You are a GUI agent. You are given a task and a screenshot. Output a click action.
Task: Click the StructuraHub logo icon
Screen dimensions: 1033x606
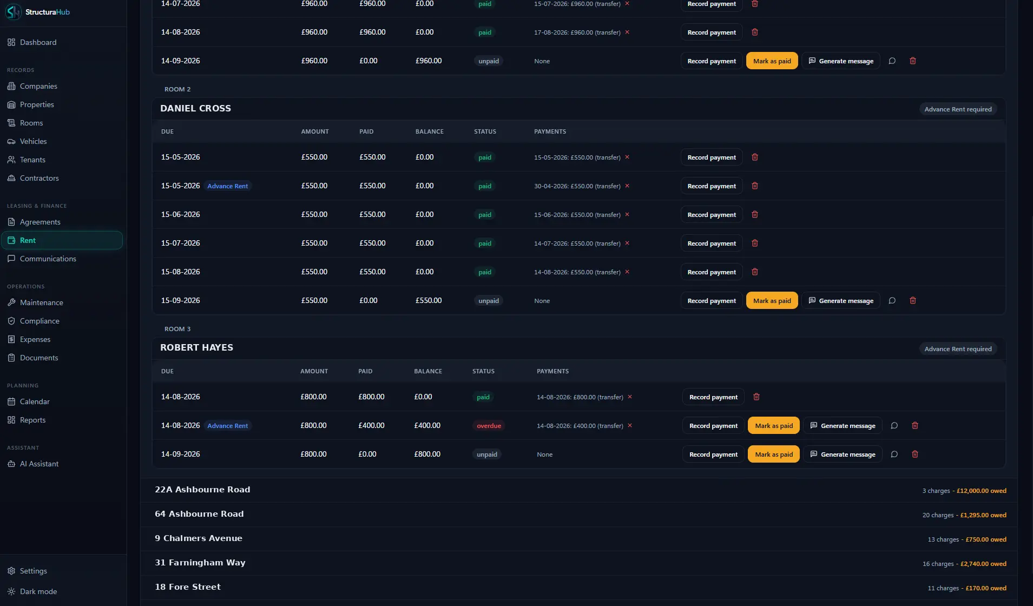click(13, 12)
